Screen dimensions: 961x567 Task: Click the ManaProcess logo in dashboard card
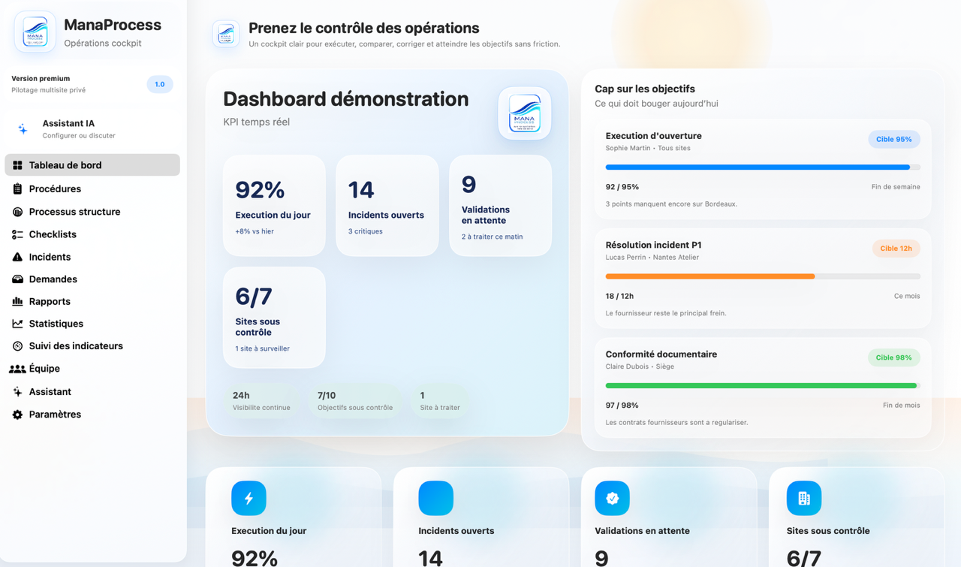[x=524, y=113]
